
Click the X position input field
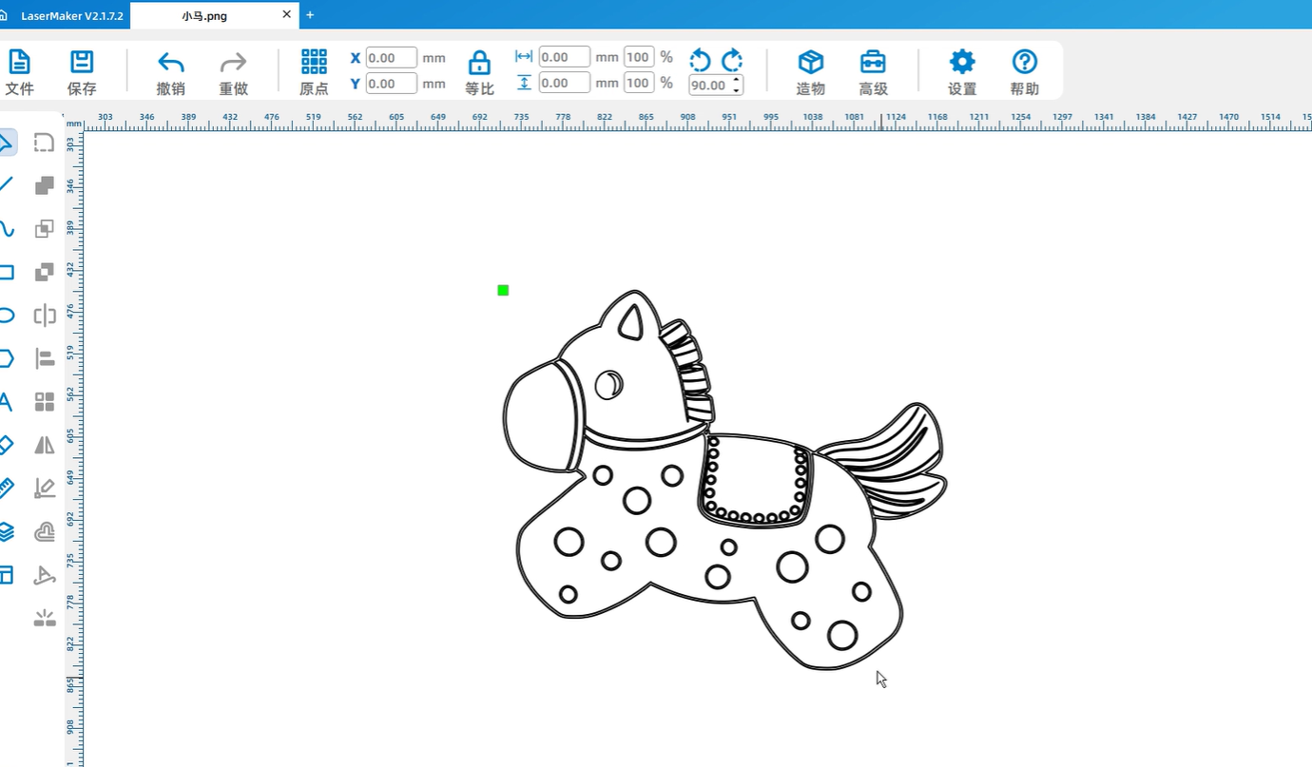[x=391, y=58]
